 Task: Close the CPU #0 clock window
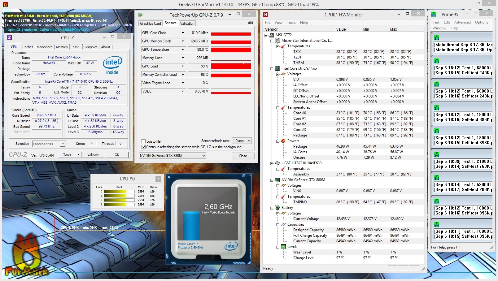coord(158,179)
